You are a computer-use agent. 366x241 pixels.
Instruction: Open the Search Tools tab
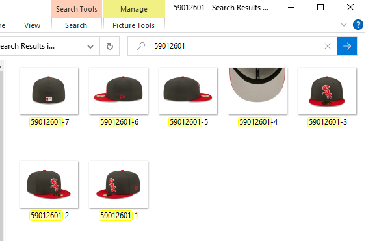coord(77,9)
